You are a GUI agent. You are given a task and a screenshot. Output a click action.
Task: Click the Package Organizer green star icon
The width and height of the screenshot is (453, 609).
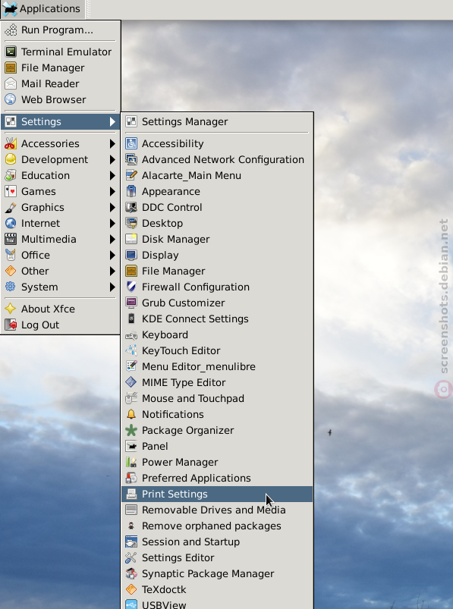[x=131, y=430]
